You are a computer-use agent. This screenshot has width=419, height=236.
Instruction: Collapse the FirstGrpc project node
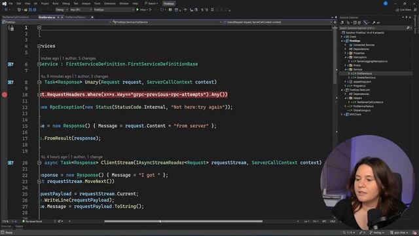click(x=342, y=41)
